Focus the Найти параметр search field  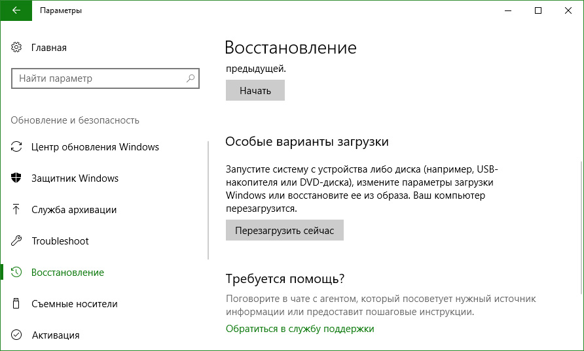tap(98, 78)
